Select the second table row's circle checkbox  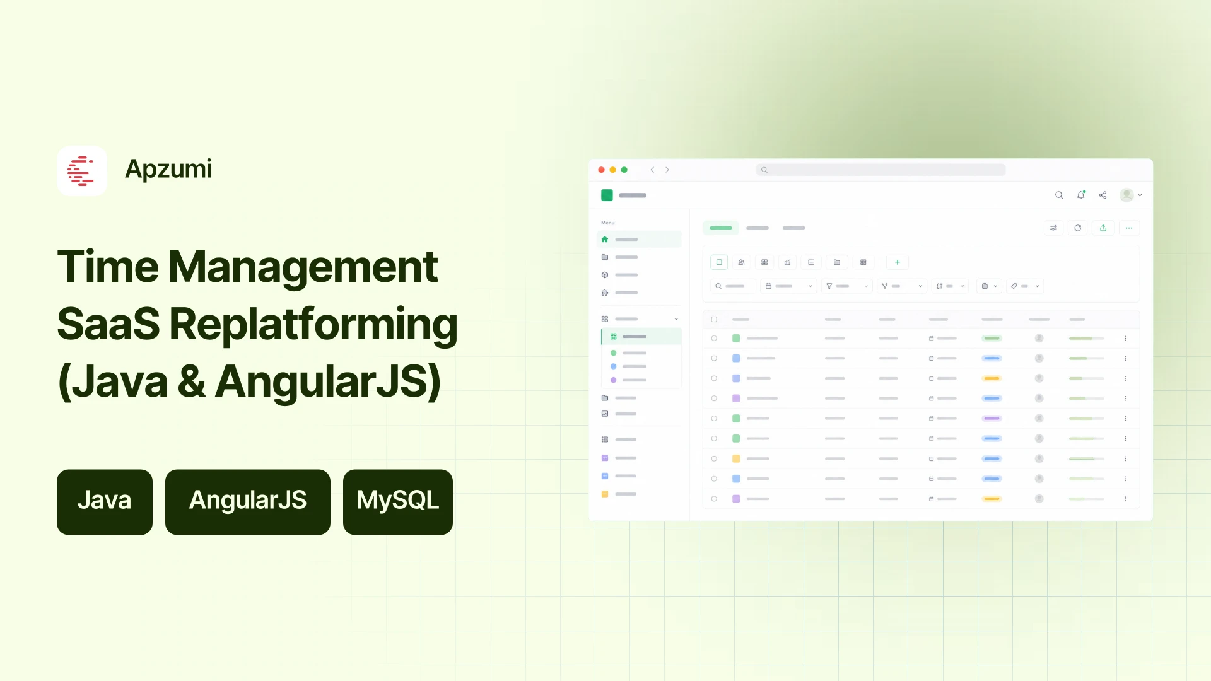(x=714, y=359)
